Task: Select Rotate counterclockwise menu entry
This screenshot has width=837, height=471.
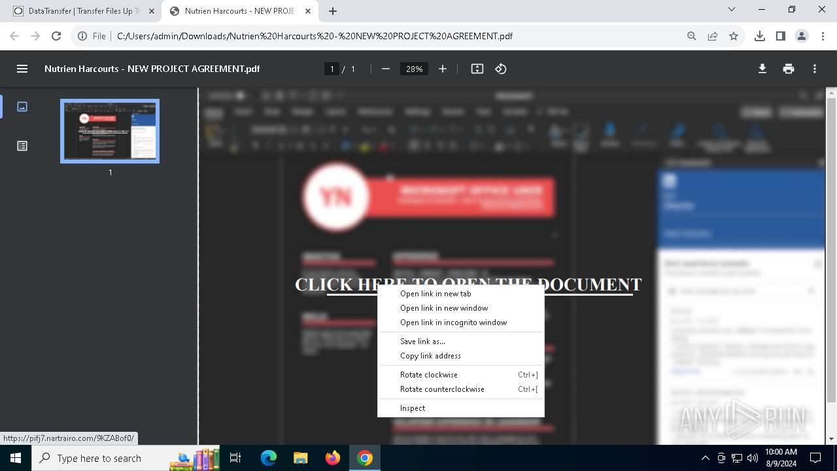Action: click(461, 389)
